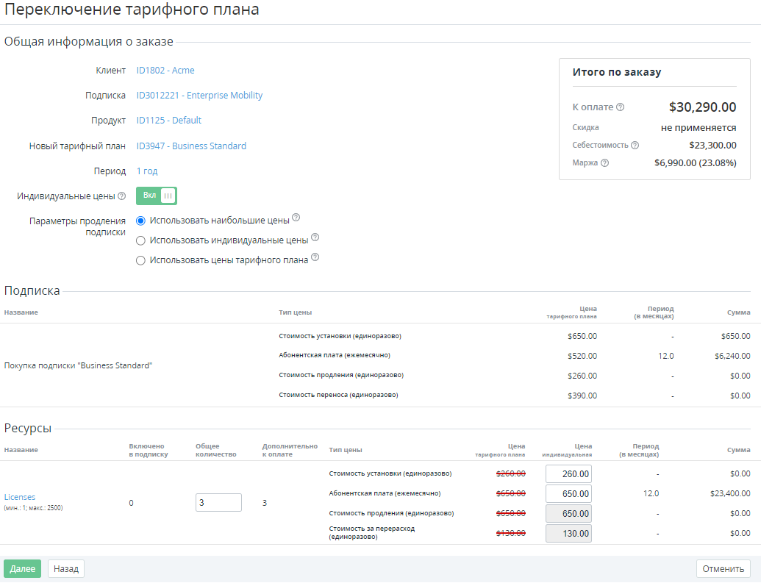Show help tooltip for Себестоимость
Viewport: 761px width, 583px height.
point(635,145)
